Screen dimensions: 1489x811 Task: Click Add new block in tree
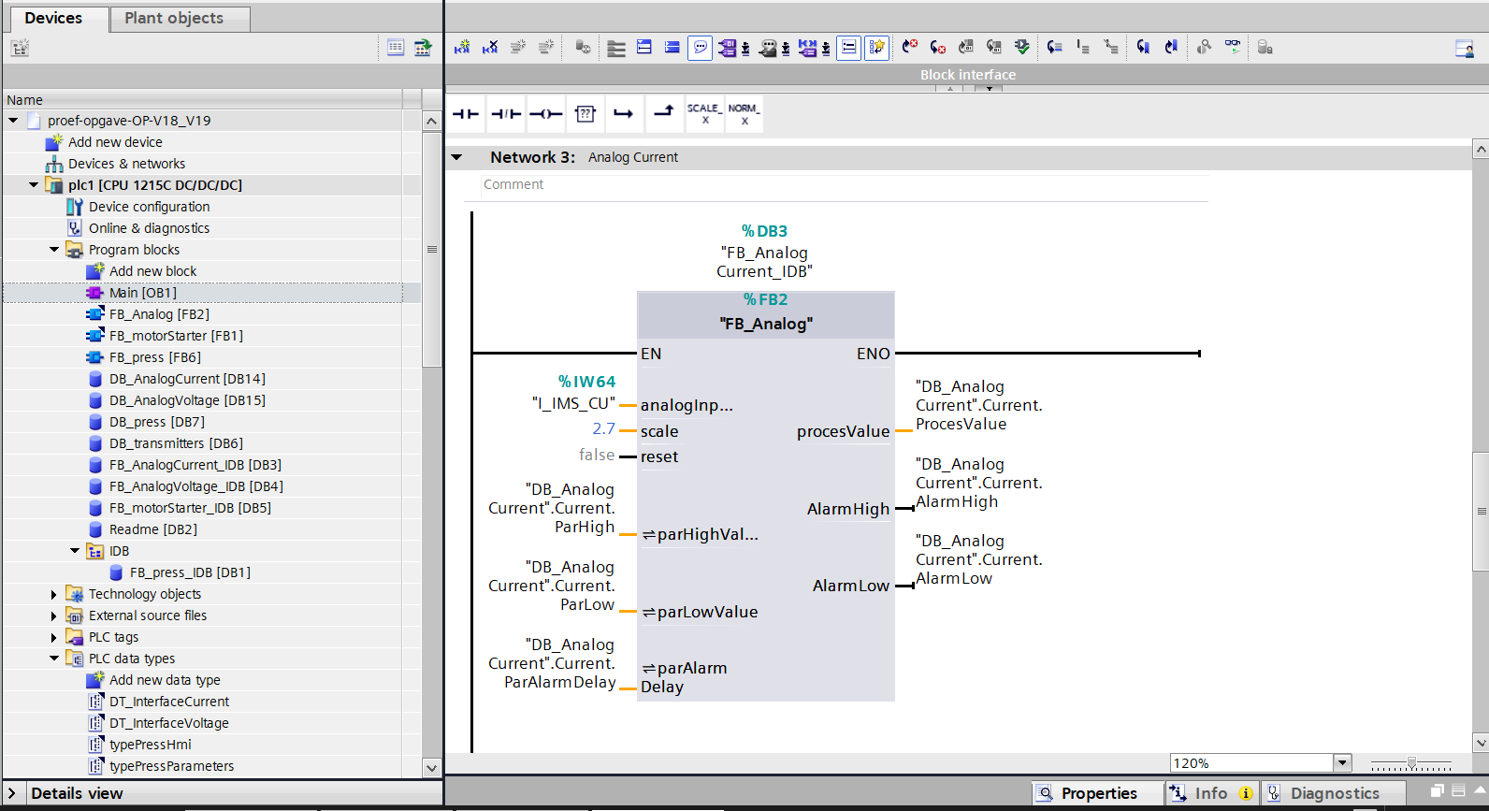(152, 271)
